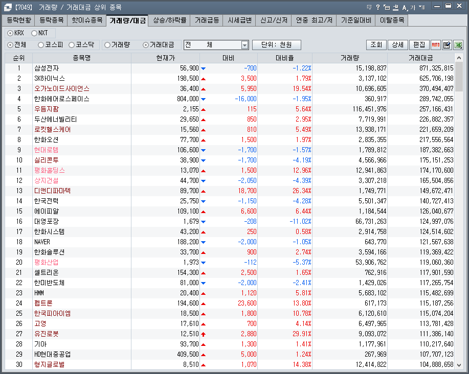Switch to the 기준일대비 tab

click(356, 20)
